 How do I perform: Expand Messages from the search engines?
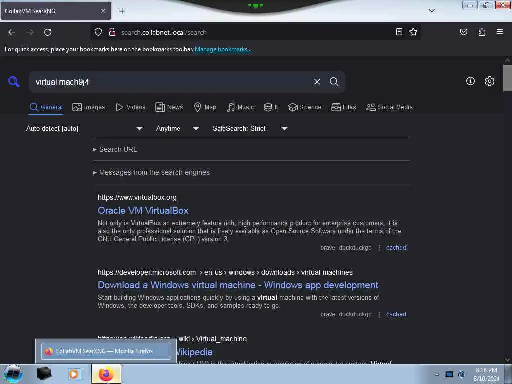pos(151,172)
